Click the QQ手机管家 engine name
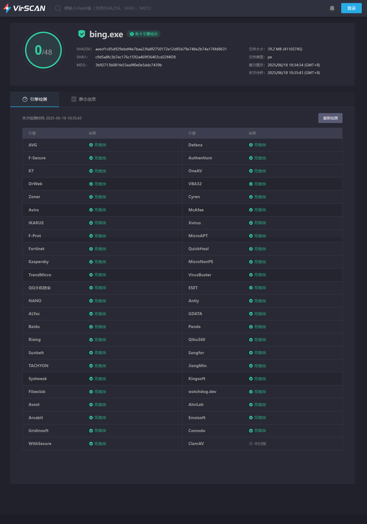367x524 pixels. (x=40, y=288)
